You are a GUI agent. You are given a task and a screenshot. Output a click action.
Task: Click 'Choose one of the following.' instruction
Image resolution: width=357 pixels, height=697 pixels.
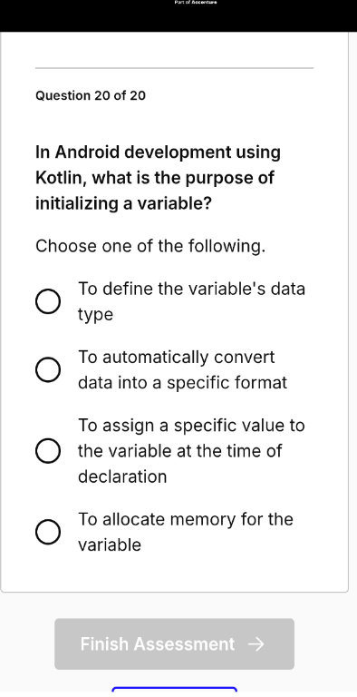(x=150, y=246)
